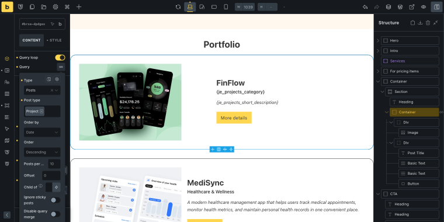Open the custom CSS shield icon

click(20, 7)
